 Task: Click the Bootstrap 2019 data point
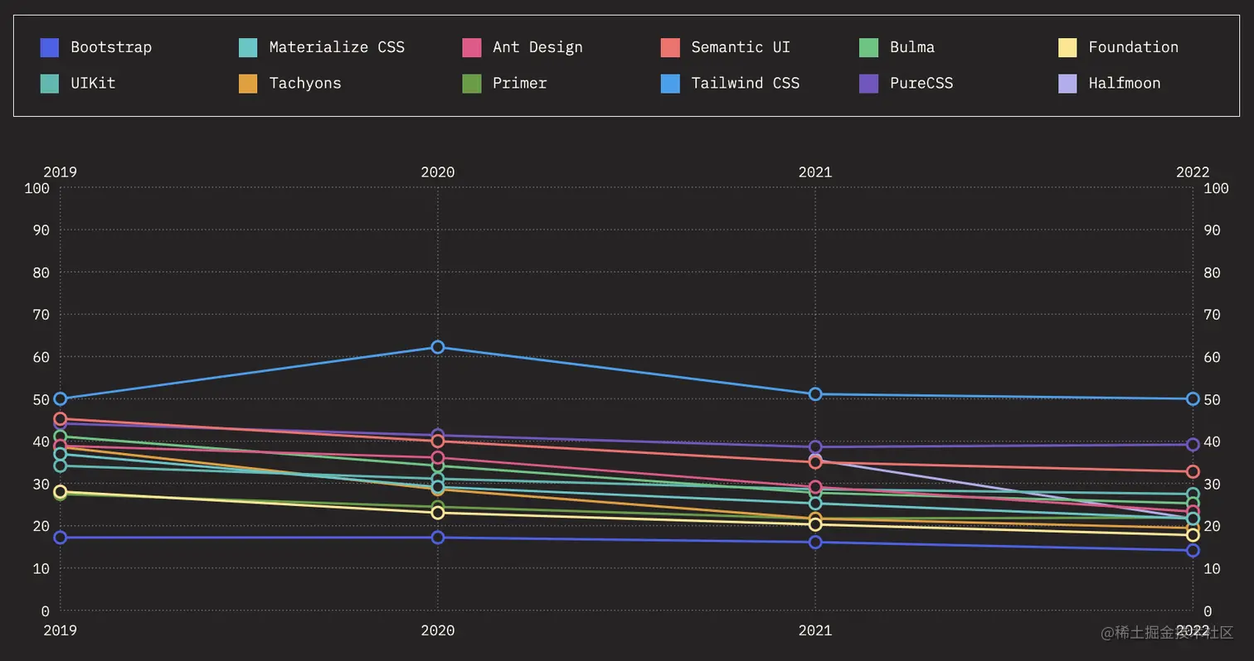(60, 538)
